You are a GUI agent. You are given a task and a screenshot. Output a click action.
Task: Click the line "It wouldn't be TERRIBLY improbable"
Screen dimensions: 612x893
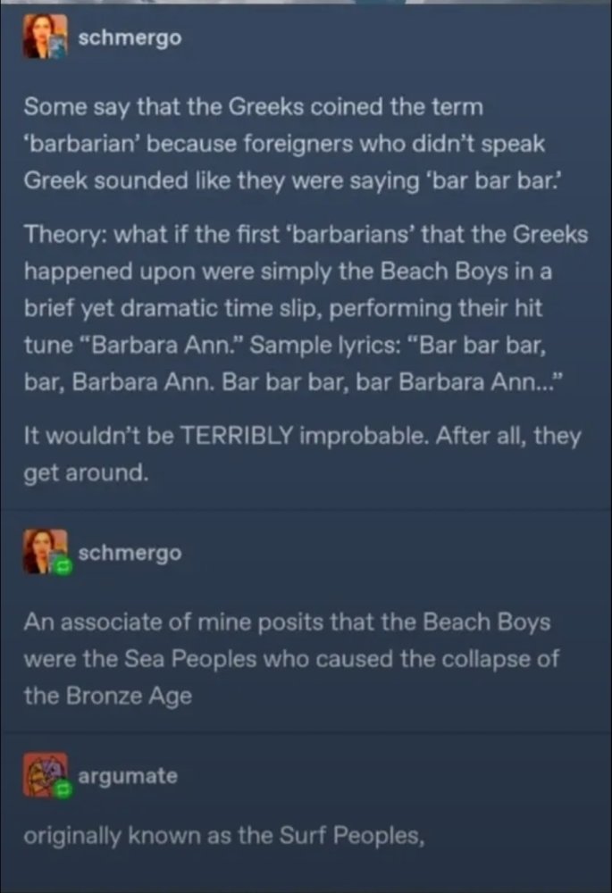click(302, 437)
